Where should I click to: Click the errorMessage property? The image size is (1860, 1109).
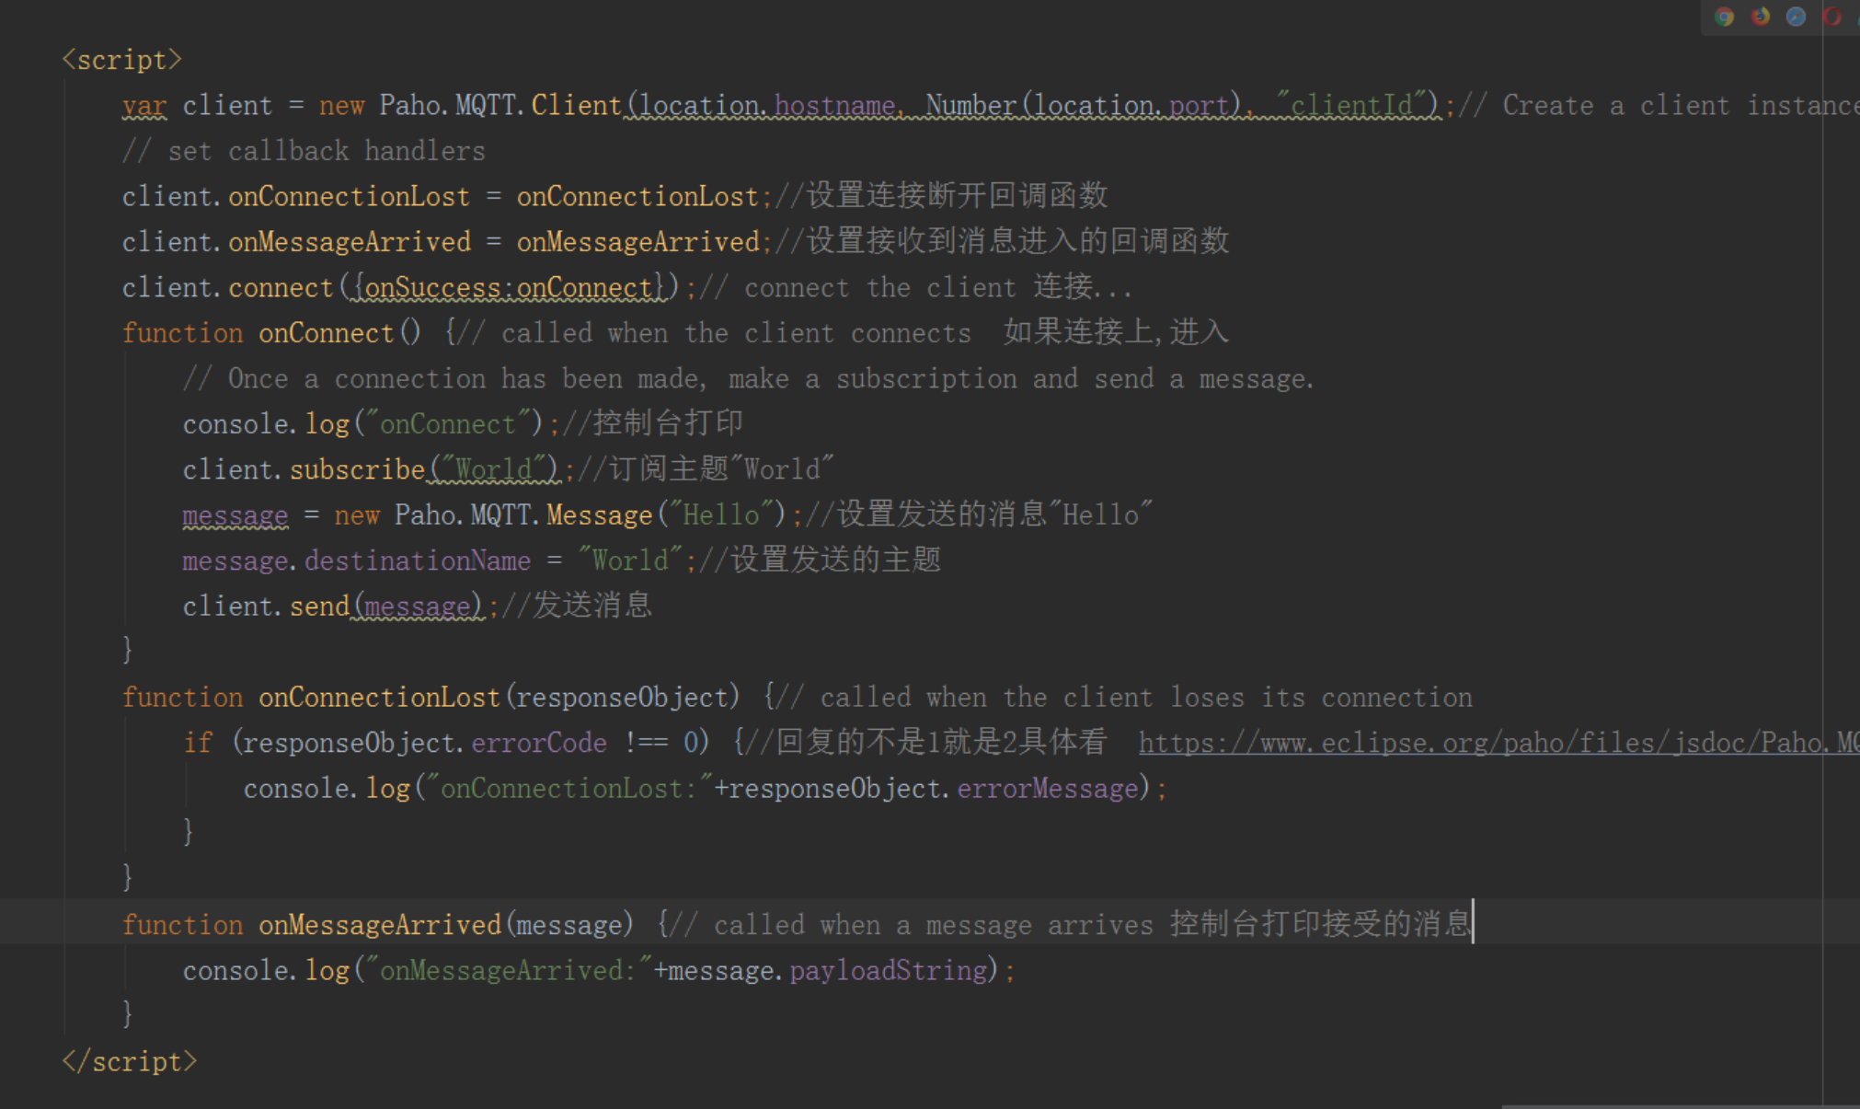click(1047, 789)
